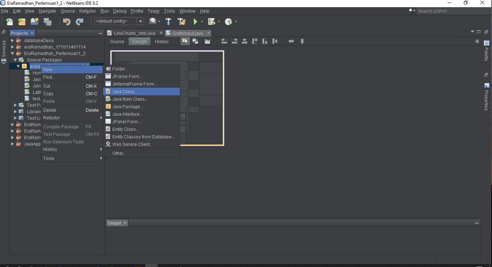Open the Debug Project dropdown arrow
Viewport: 492px width, 267px height.
pos(219,22)
